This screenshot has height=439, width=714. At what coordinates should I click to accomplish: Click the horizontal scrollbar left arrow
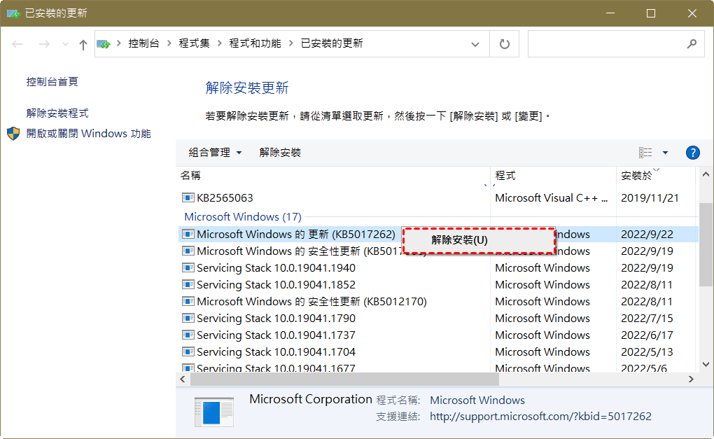point(183,379)
